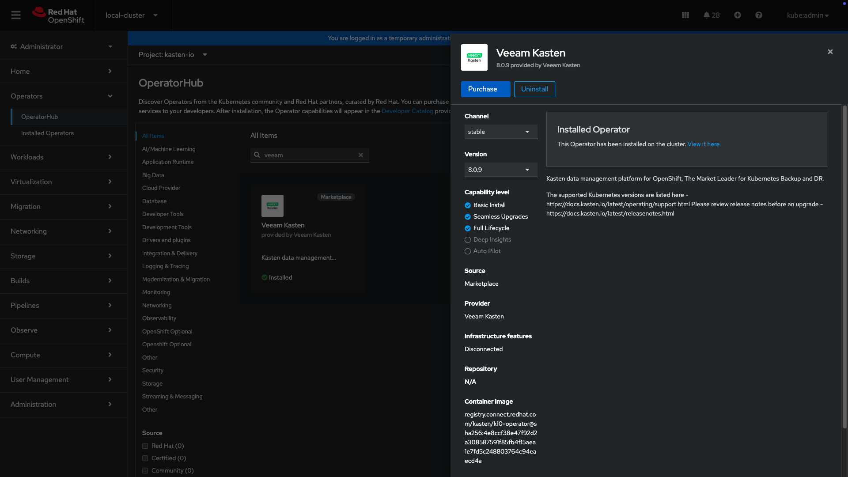Image resolution: width=848 pixels, height=477 pixels.
Task: Open the Version 8.0.9 dropdown
Action: 500,170
